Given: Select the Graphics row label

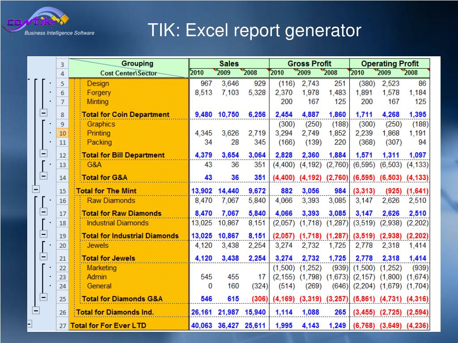Looking at the screenshot, I should pyautogui.click(x=101, y=124).
